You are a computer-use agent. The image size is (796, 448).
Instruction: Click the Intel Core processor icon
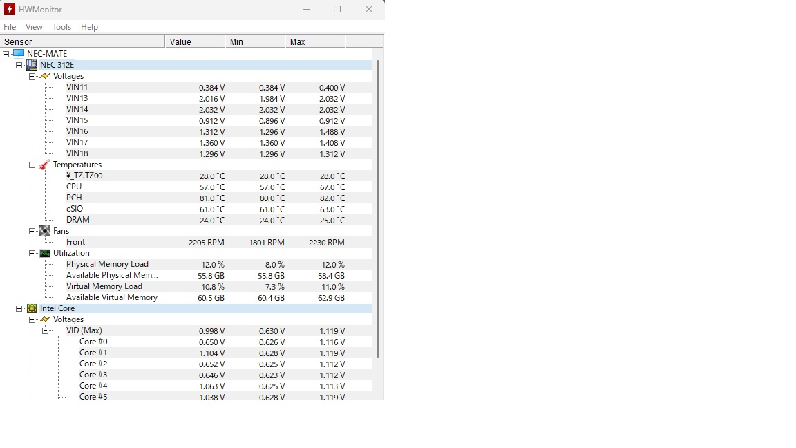32,308
